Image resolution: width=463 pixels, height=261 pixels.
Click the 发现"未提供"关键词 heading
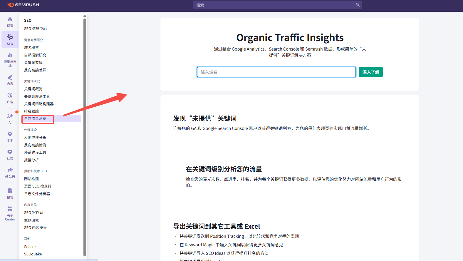205,118
